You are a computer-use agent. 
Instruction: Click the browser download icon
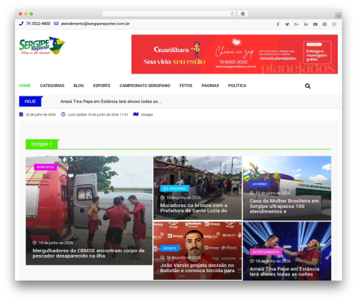tap(243, 14)
